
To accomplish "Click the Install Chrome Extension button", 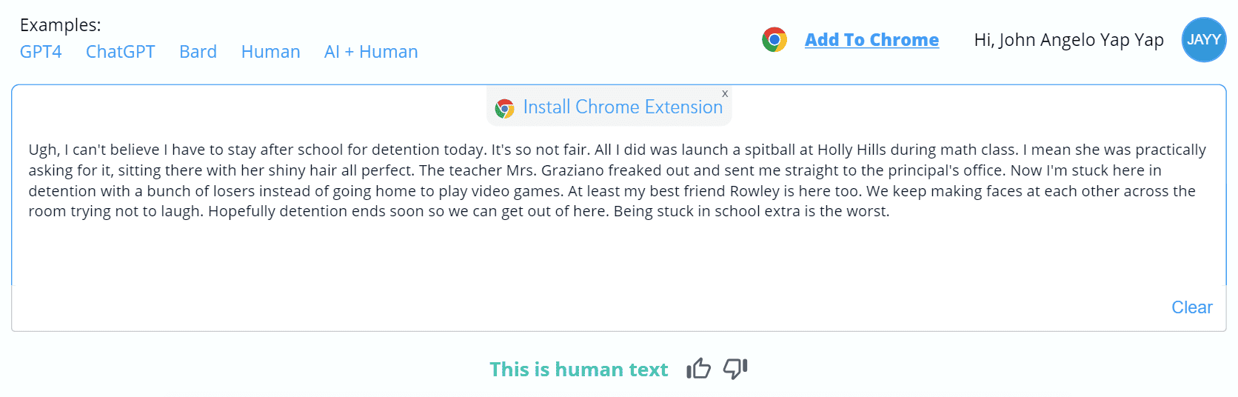I will pyautogui.click(x=622, y=107).
